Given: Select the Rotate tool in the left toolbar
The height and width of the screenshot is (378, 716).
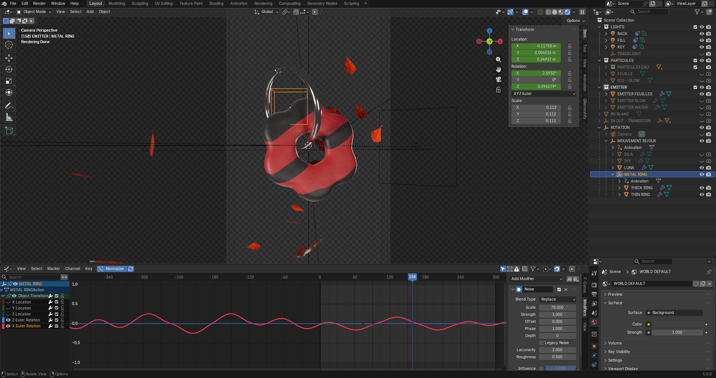Looking at the screenshot, I should [x=9, y=69].
